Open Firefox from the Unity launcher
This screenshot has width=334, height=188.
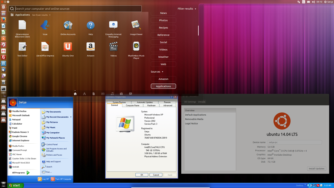[3, 20]
